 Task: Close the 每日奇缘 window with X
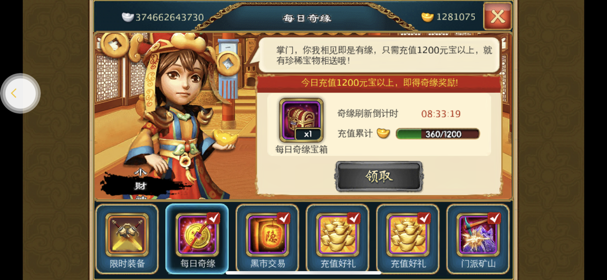click(x=497, y=17)
